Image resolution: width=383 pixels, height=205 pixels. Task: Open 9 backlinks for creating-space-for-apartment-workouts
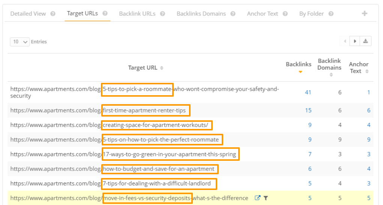[310, 125]
